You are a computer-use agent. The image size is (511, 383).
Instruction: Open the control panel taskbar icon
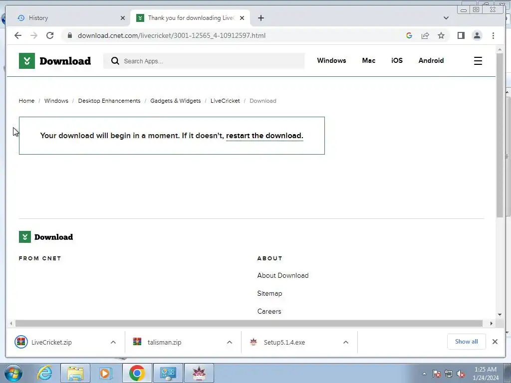[x=168, y=373]
